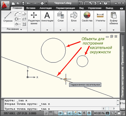The width and height of the screenshot is (126, 116).
Task: Select the Отрезок line tool
Action: [8, 17]
